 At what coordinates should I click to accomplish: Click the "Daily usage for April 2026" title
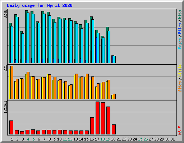(40, 5)
